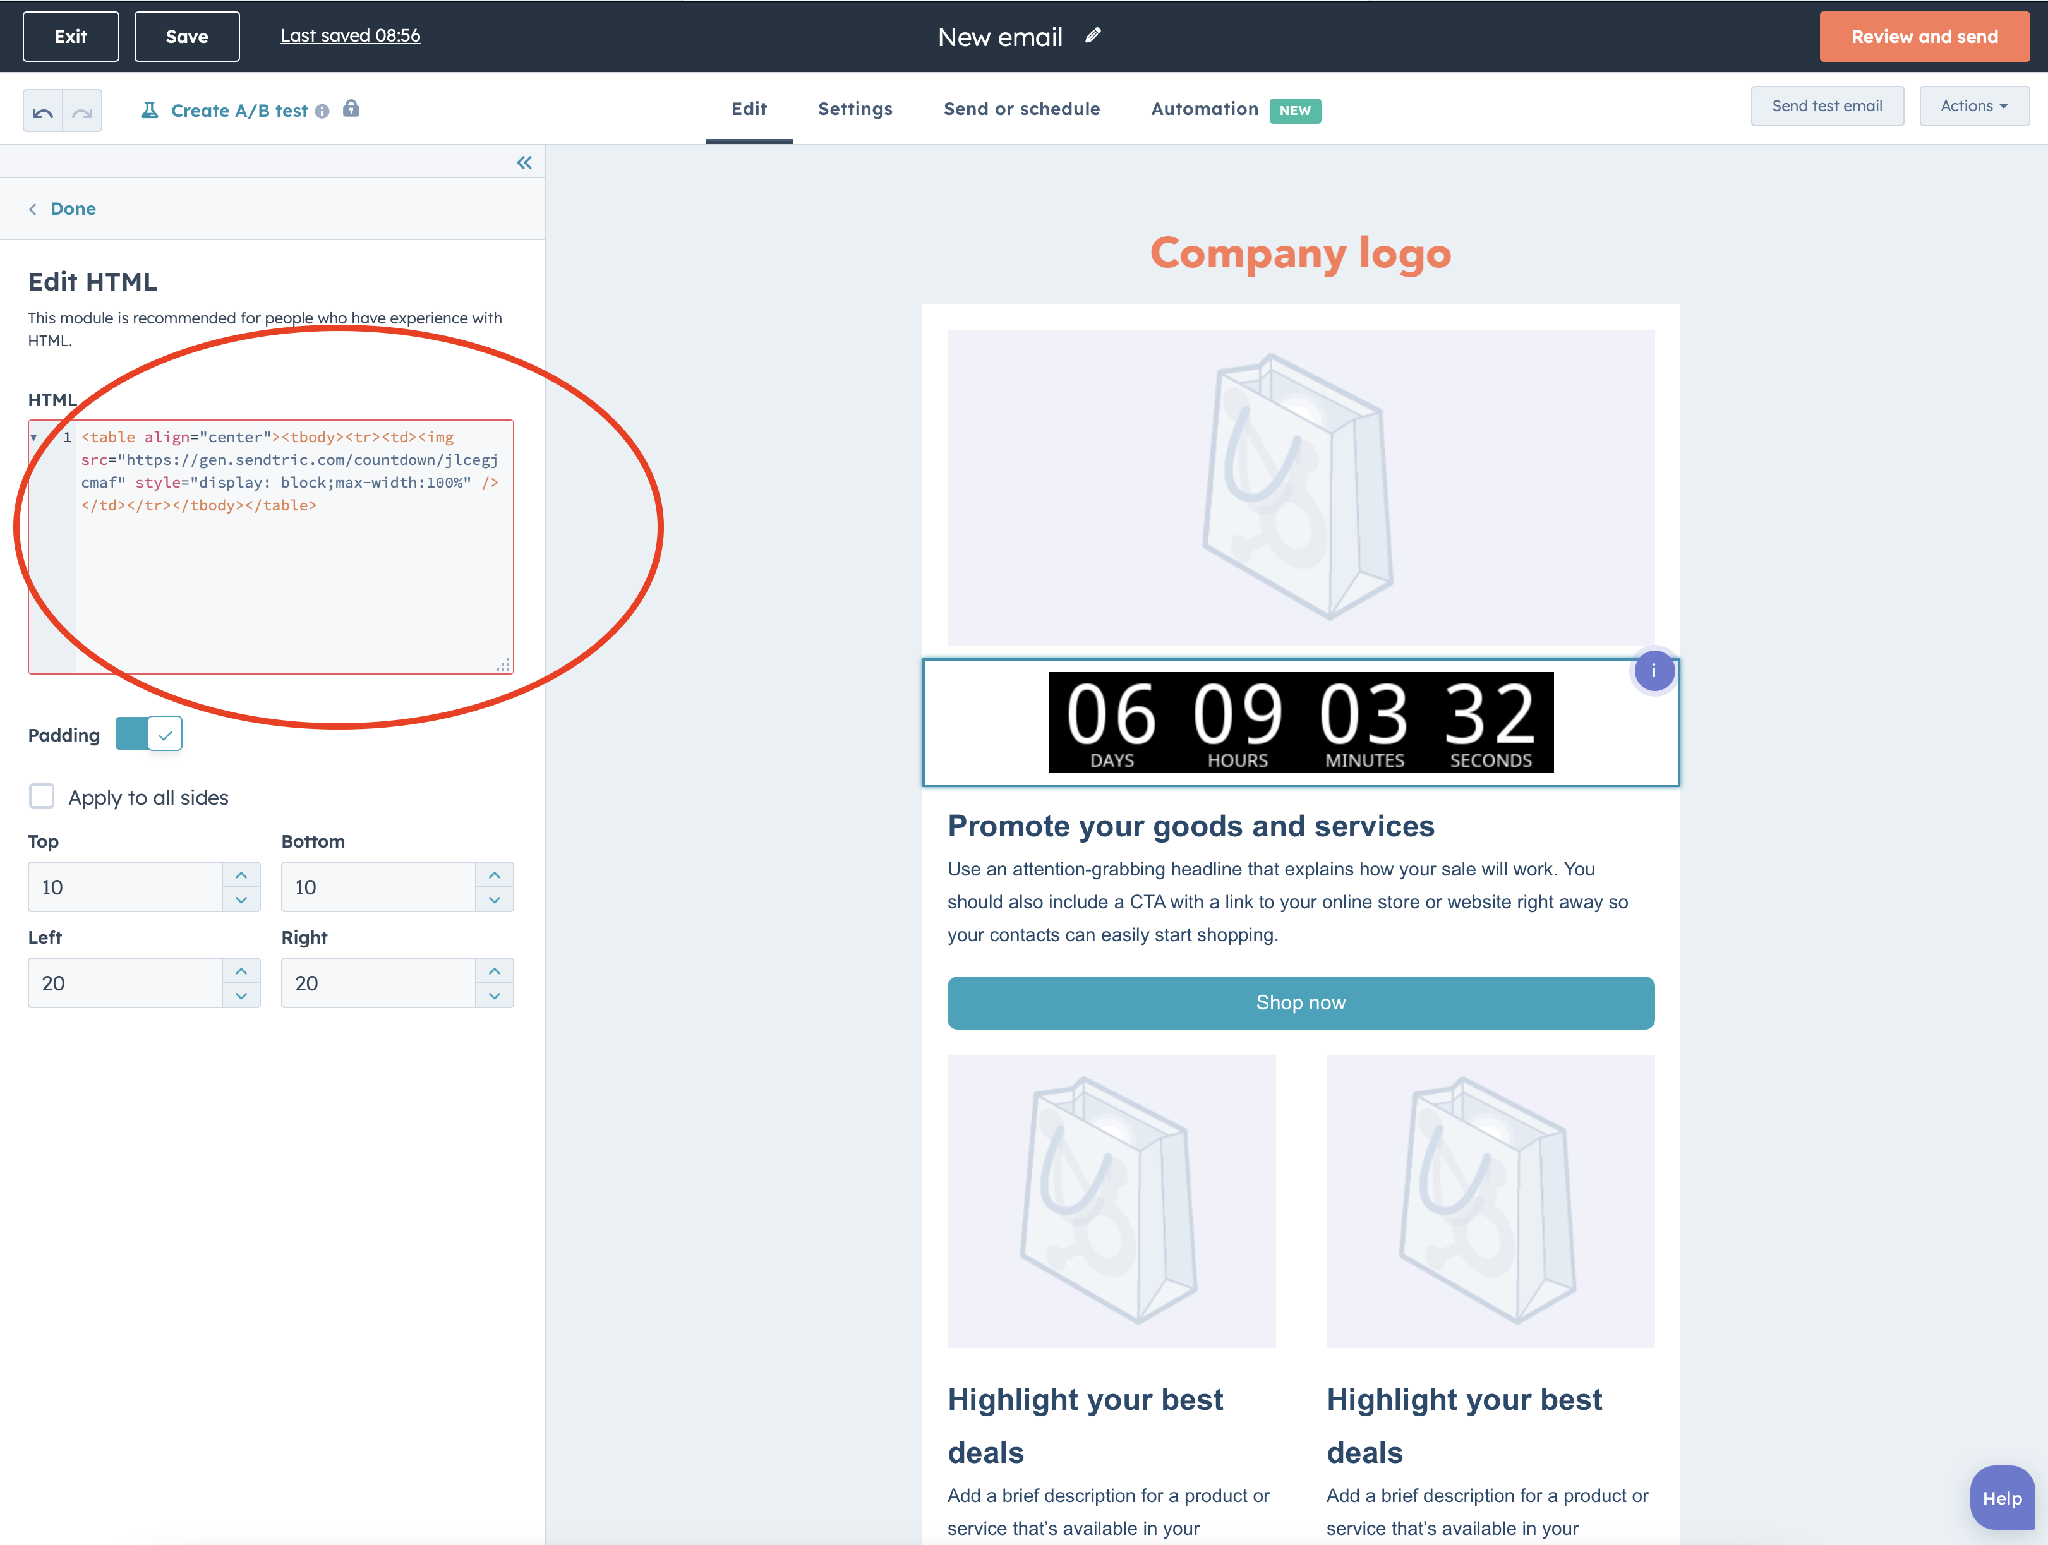Open the Send or schedule tab
The image size is (2048, 1545).
1021,109
